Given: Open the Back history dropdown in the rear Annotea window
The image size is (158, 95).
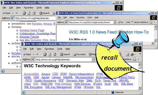Looking at the screenshot, I should pos(13,13).
